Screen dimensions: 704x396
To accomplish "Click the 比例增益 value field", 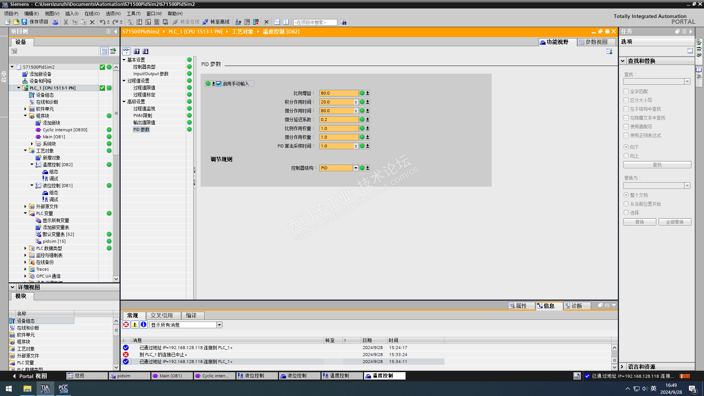I will [338, 93].
